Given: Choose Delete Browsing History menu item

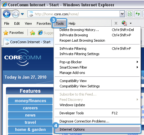Looking at the screenshot, I should click(97, 30).
